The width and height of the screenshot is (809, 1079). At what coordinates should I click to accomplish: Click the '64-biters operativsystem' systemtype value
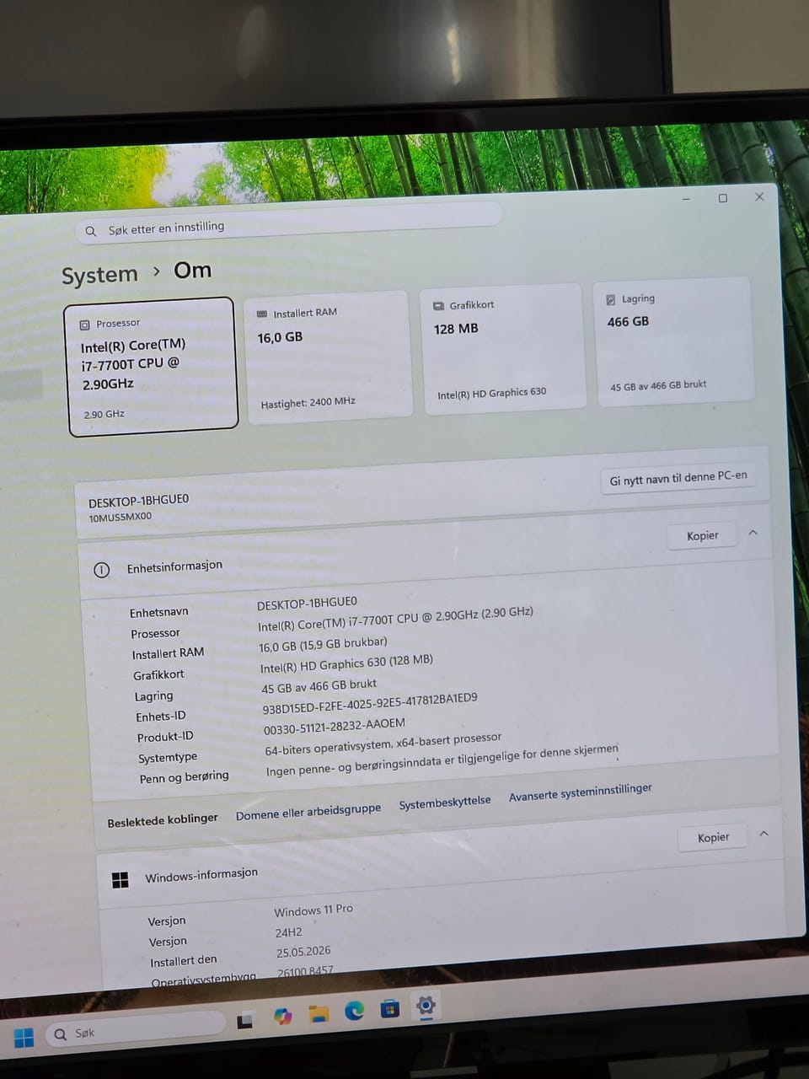pyautogui.click(x=383, y=743)
